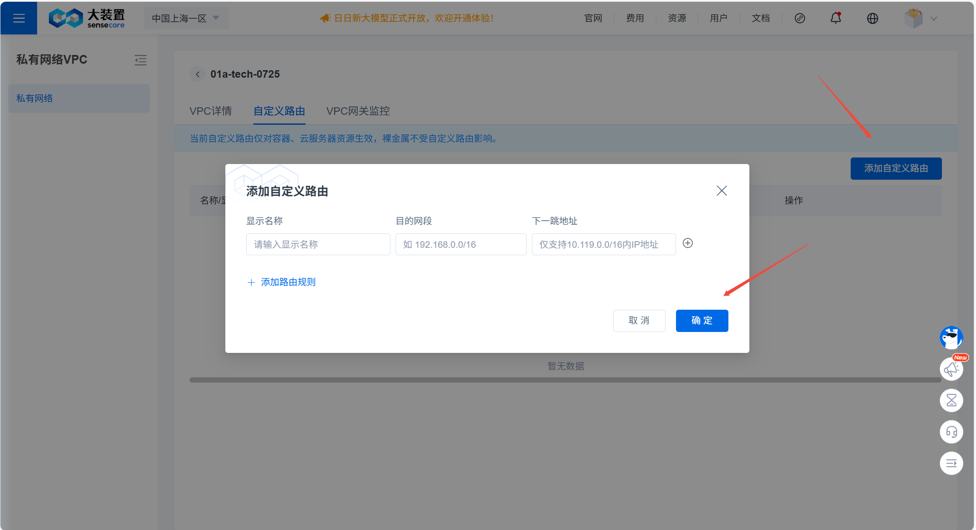Collapse the VPC sidebar menu icon
976x530 pixels.
[x=140, y=60]
